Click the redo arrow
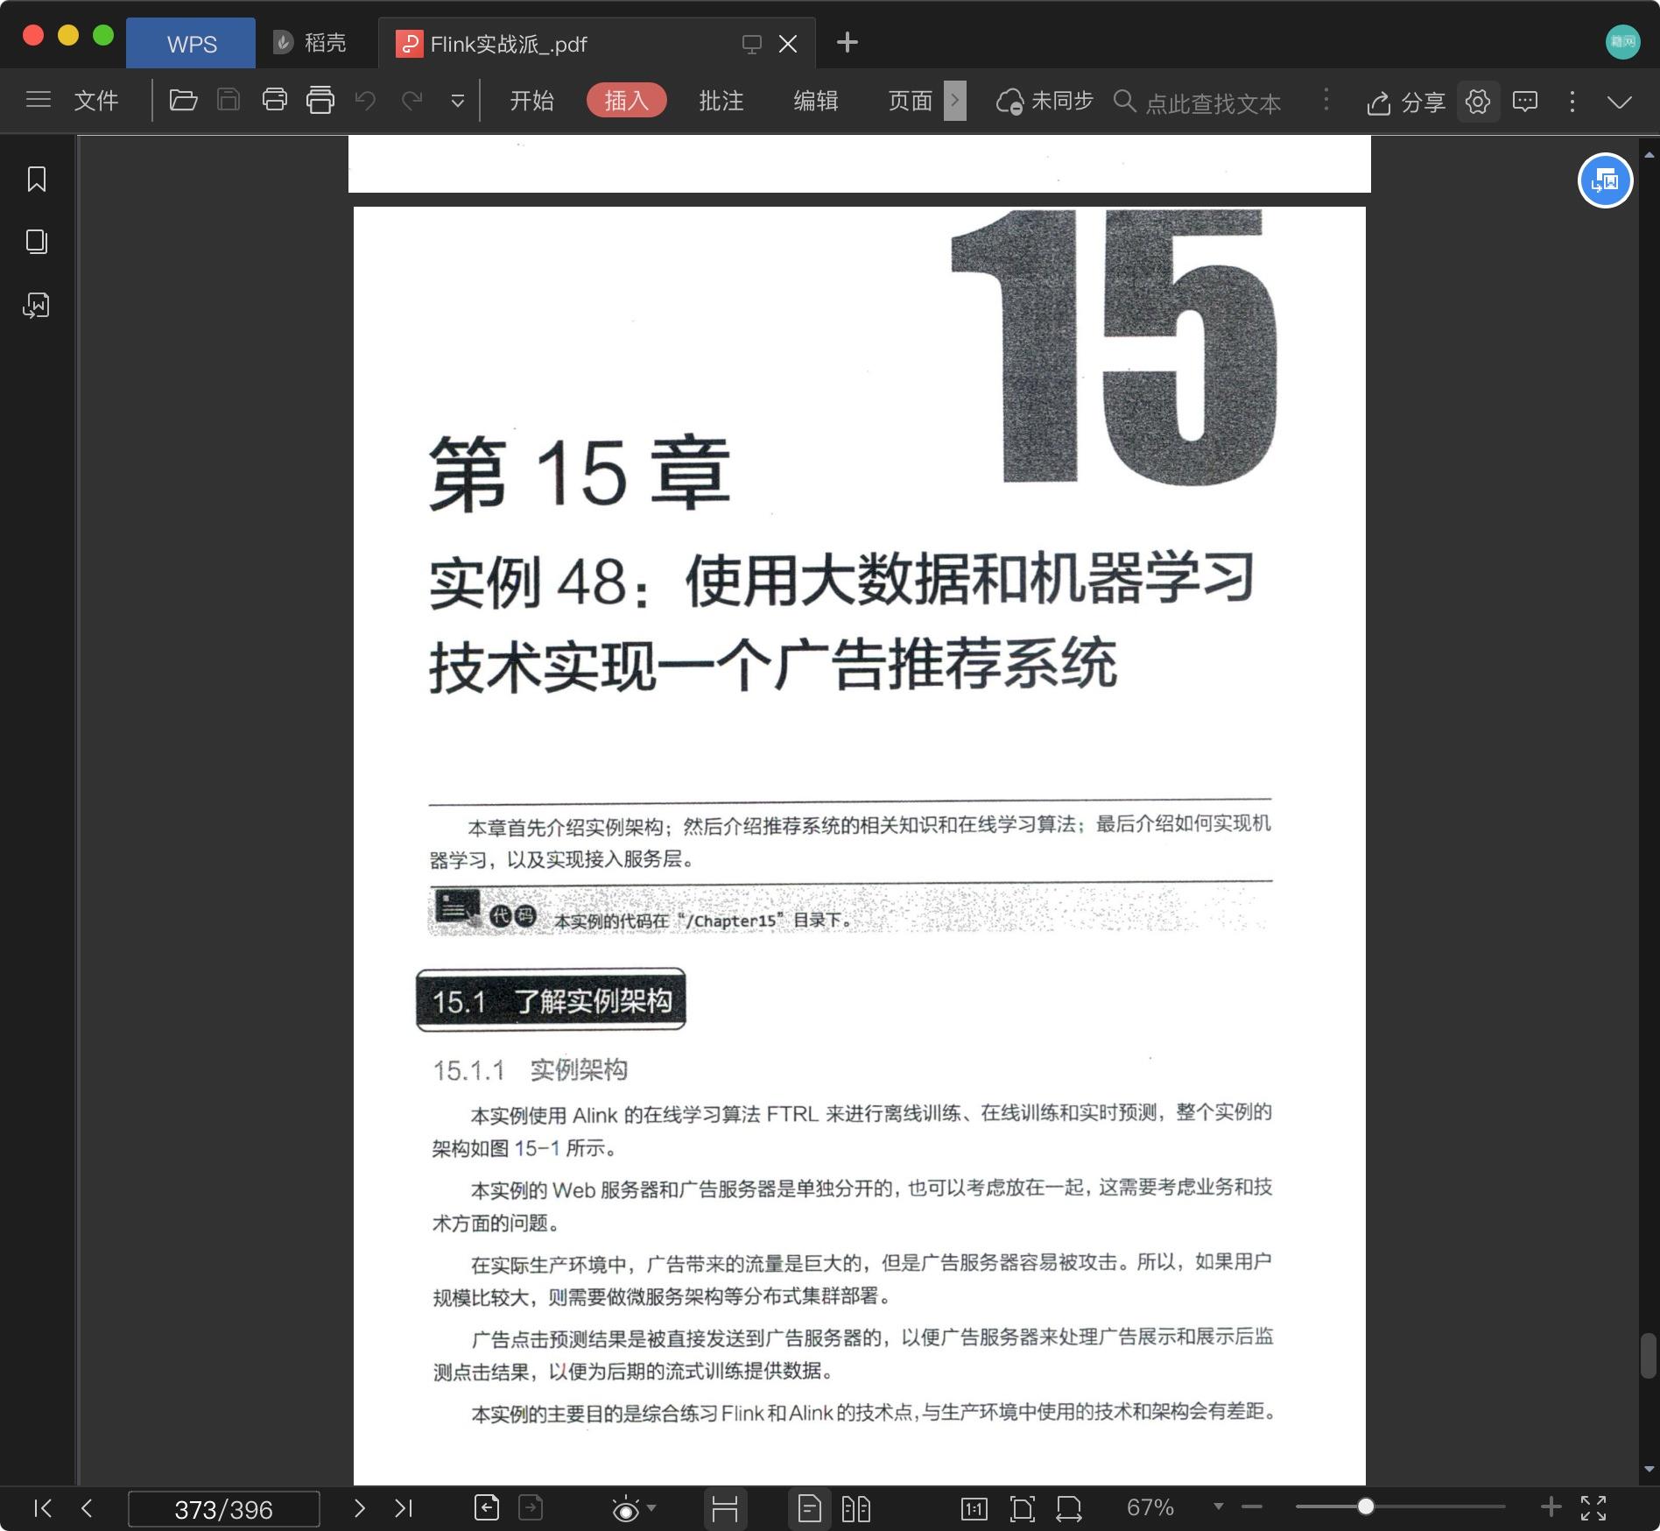Screen dimensions: 1660x1531 411,101
